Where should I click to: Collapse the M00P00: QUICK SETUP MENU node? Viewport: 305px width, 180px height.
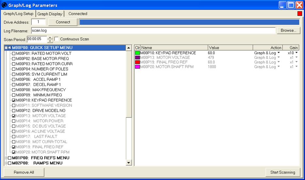point(6,48)
